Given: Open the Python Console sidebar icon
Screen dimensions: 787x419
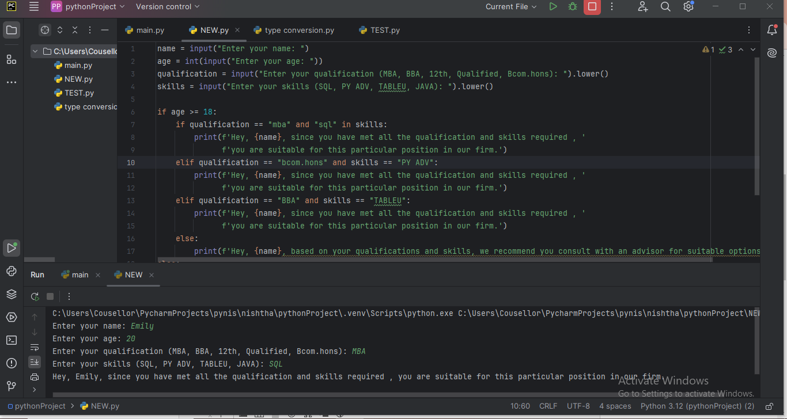Looking at the screenshot, I should (12, 271).
